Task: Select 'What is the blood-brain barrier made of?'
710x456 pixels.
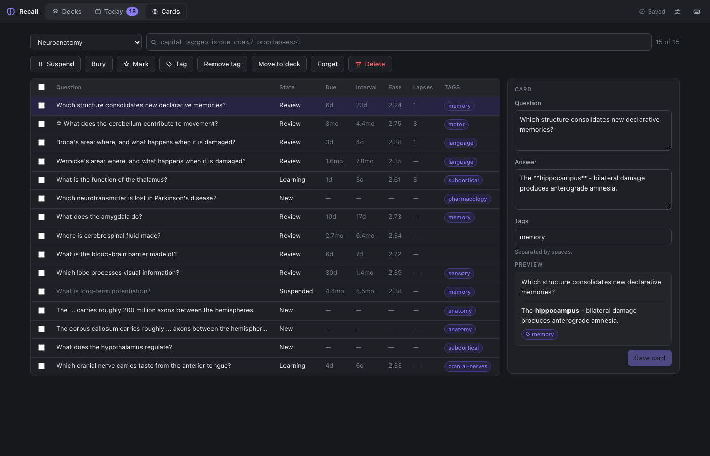Action: click(265, 255)
